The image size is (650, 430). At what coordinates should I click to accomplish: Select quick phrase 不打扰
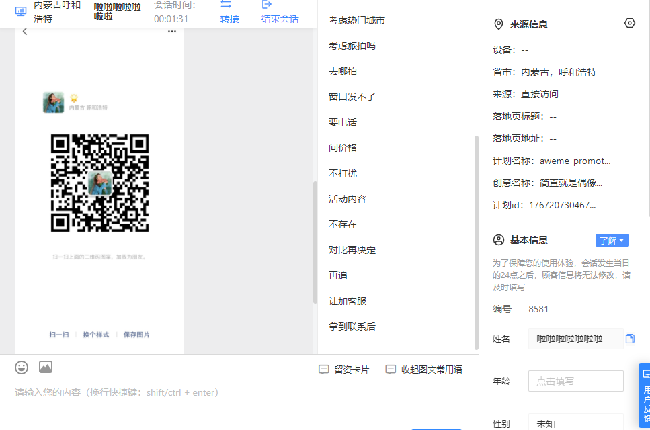coord(343,173)
